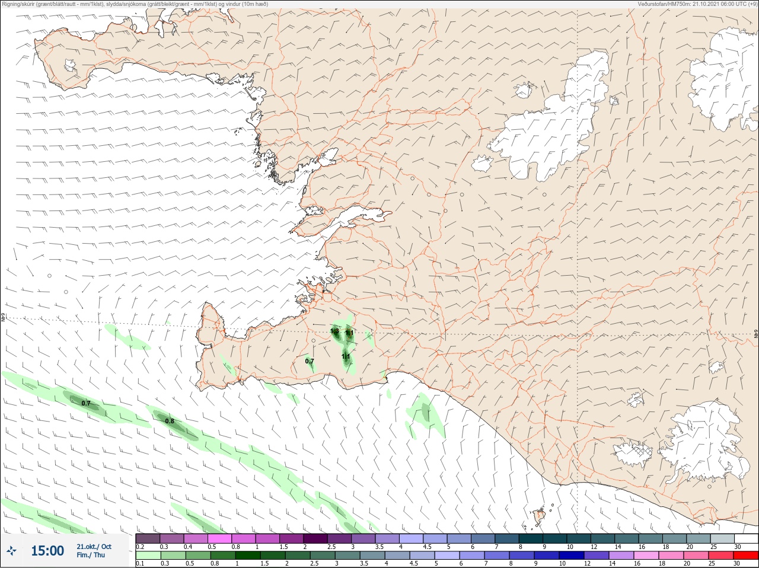The width and height of the screenshot is (759, 568).
Task: Pick the darkest green swatch in the lower legend
Action: click(248, 556)
